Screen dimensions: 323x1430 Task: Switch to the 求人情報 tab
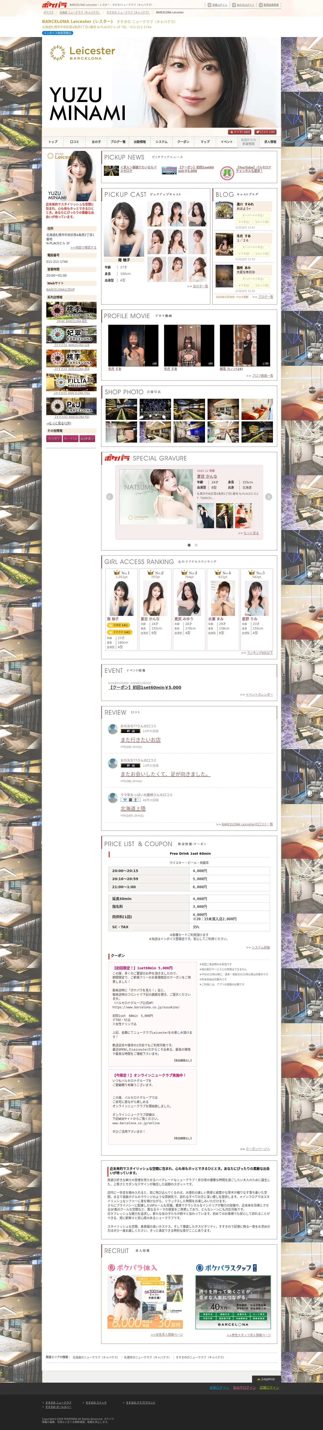point(270,142)
